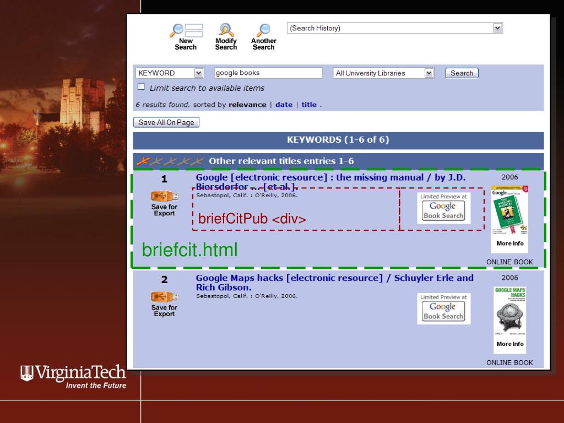Sort results by title

click(x=309, y=105)
